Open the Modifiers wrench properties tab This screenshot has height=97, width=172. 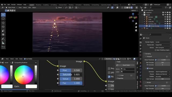coord(141,66)
